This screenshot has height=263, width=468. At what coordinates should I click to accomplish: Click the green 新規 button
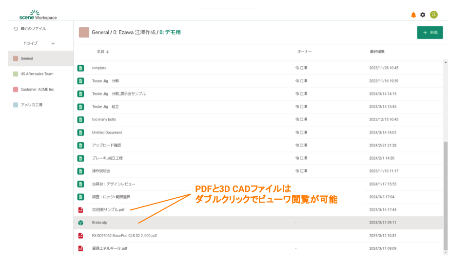click(x=430, y=33)
